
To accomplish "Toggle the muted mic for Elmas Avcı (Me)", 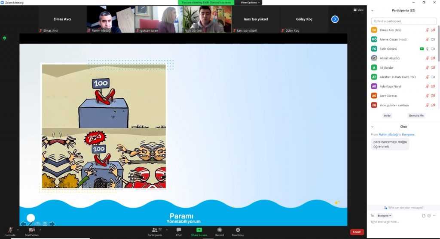I will coord(427,30).
